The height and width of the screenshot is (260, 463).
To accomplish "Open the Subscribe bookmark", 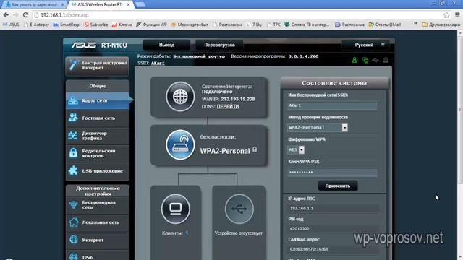I will point(96,25).
